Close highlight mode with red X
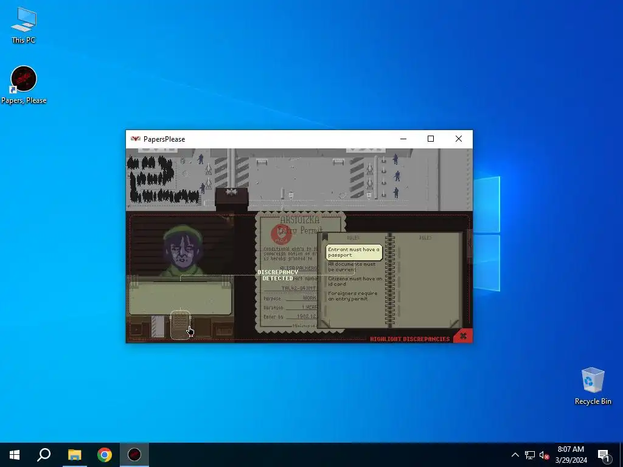This screenshot has height=467, width=623. click(x=463, y=336)
